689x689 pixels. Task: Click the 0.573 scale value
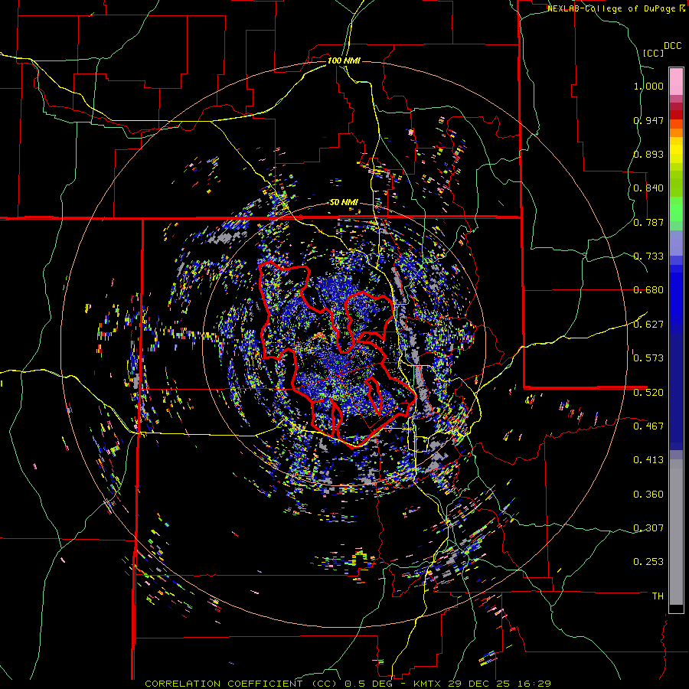[x=648, y=358]
